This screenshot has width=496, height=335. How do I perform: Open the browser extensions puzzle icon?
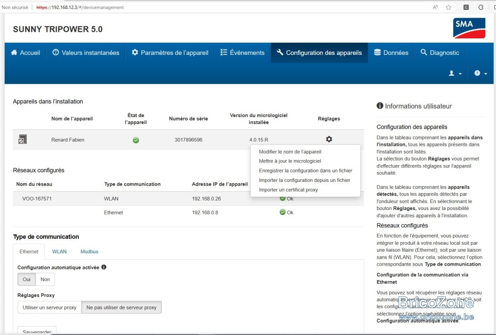[481, 7]
